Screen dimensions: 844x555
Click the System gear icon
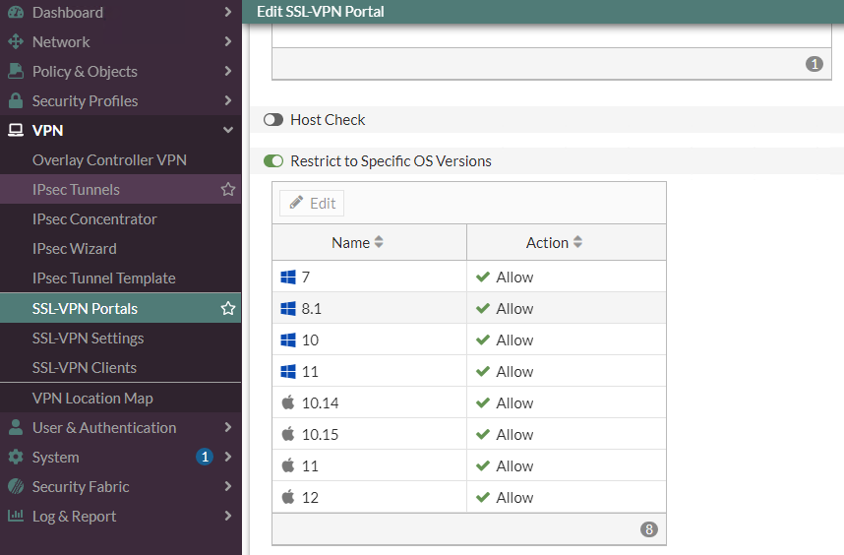16,458
